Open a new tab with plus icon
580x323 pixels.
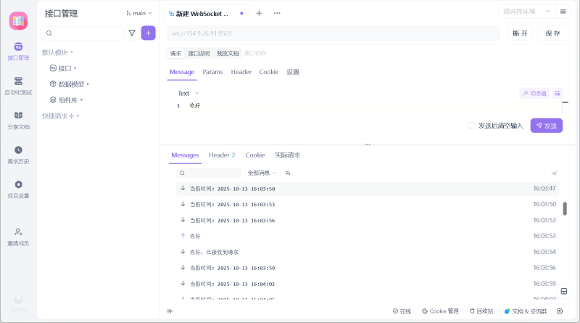pyautogui.click(x=259, y=13)
